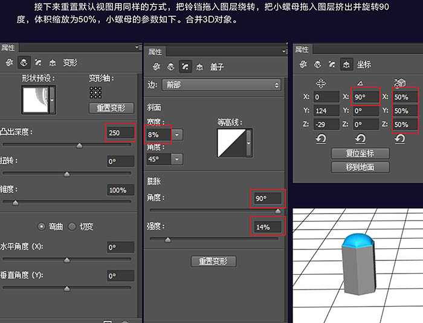
Task: Click the position Y field showing 124
Action: pos(326,111)
